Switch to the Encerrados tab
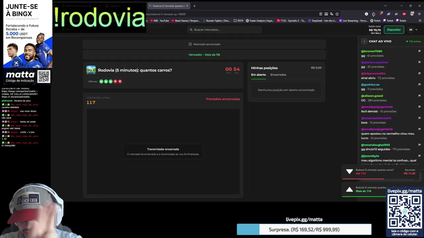424x238 pixels. tap(278, 75)
